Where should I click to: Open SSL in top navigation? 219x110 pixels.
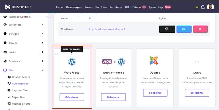click(127, 7)
